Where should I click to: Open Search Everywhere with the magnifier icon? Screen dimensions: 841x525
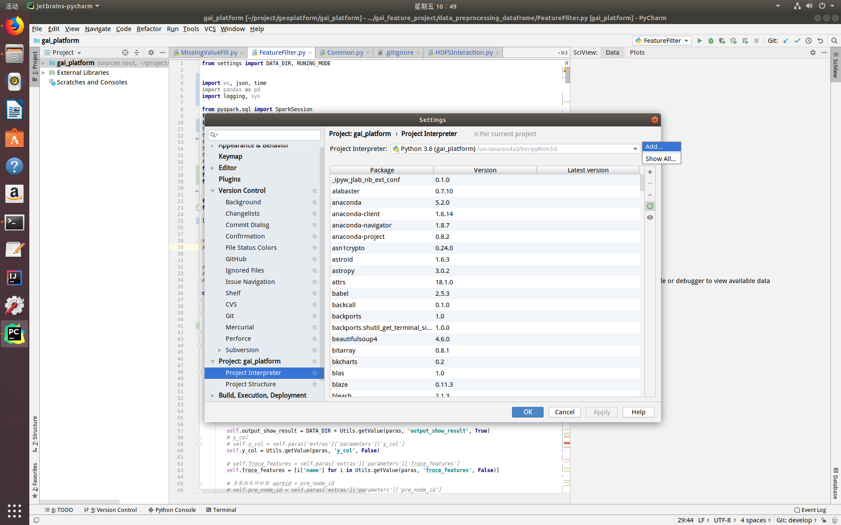[x=834, y=41]
